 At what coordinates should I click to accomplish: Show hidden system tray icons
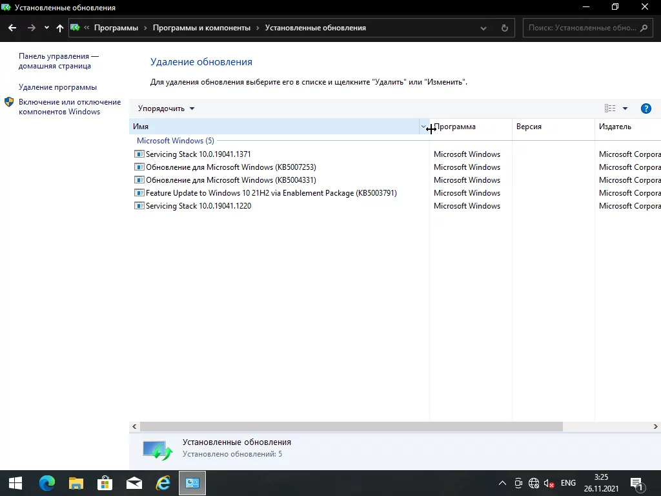[502, 483]
